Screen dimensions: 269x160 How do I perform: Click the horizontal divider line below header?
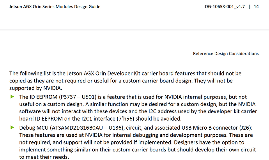click(134, 29)
